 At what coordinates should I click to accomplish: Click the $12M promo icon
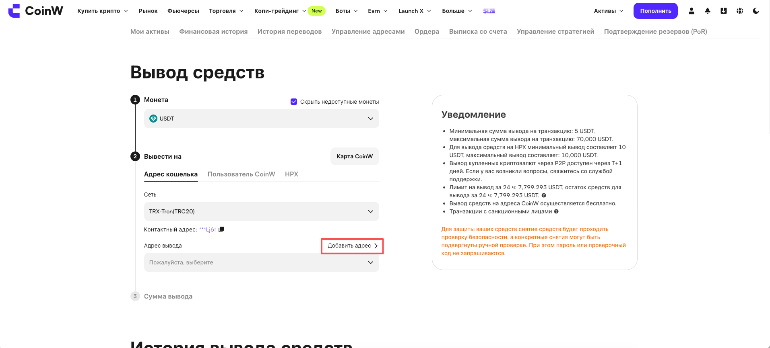(489, 11)
